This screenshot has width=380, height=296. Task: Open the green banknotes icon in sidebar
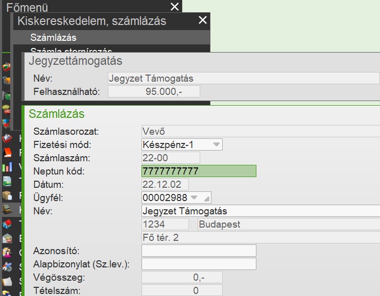(7, 95)
